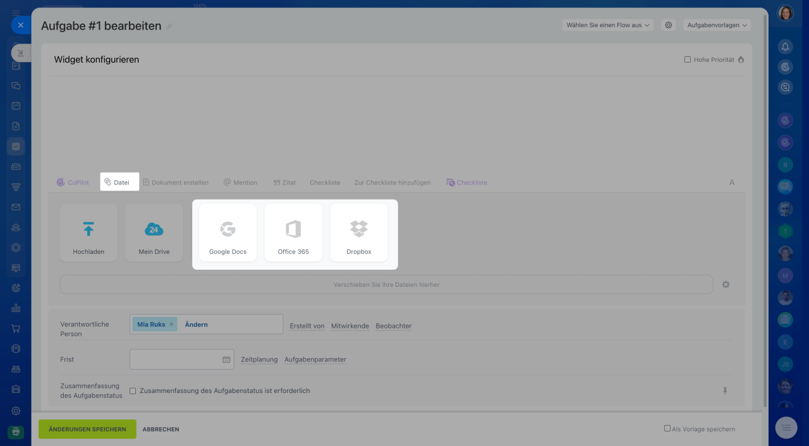This screenshot has height=446, width=809.
Task: Open file area gear settings icon
Action: click(726, 284)
